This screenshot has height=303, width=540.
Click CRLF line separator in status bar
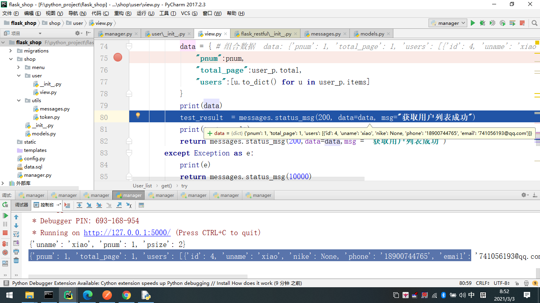pyautogui.click(x=483, y=283)
